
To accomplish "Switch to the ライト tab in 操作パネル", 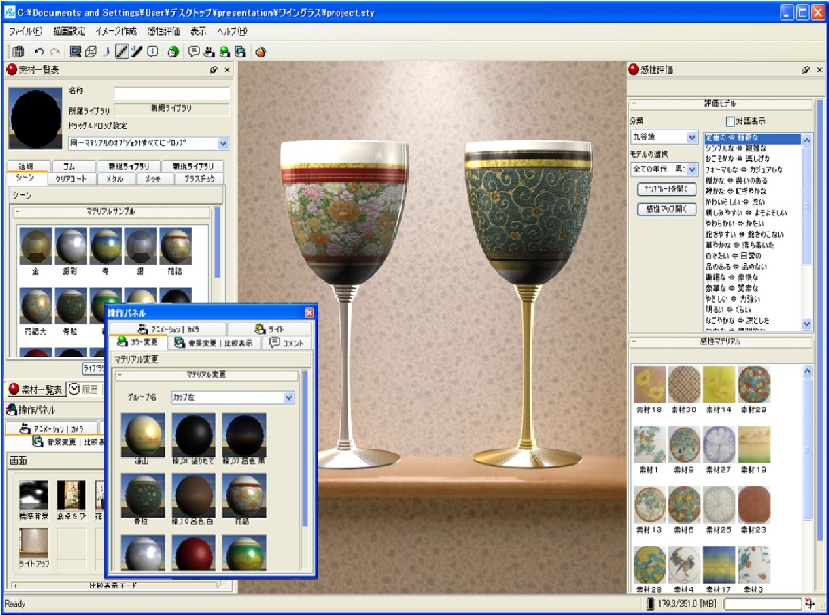I will 269,329.
